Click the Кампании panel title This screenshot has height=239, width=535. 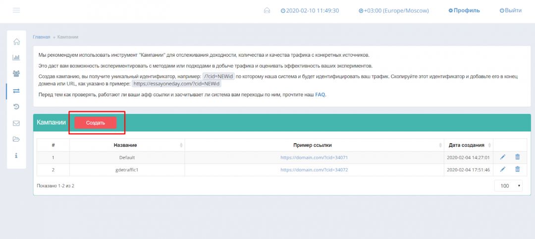[x=51, y=122]
